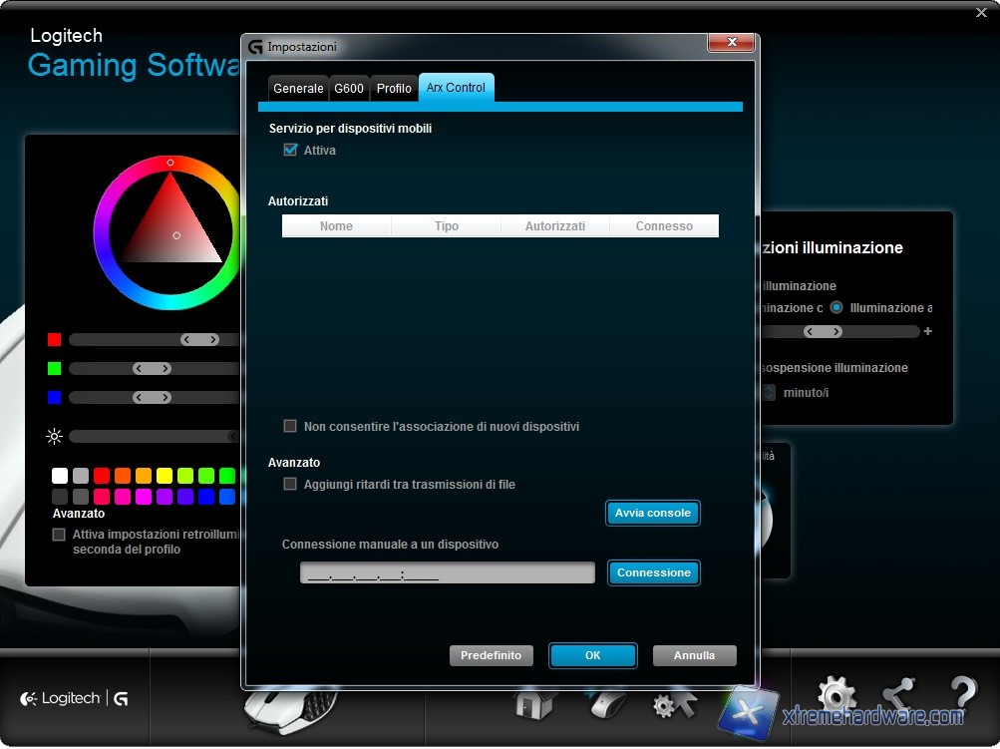Check Aggiungi ritardi tra trasmissioni di file

click(x=291, y=485)
